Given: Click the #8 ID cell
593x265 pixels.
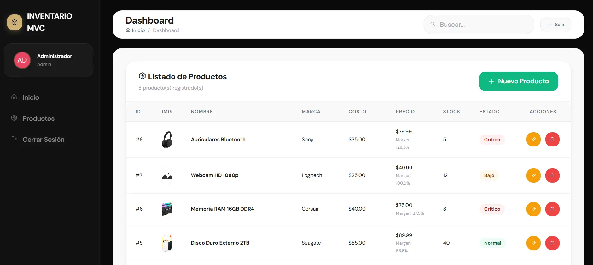Looking at the screenshot, I should (x=139, y=140).
